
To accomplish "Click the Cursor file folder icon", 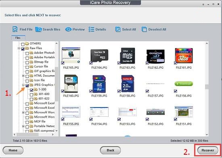I will tap(31, 66).
